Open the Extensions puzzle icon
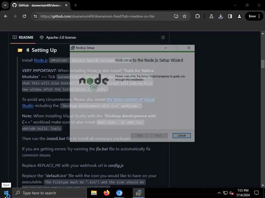 tap(197, 16)
